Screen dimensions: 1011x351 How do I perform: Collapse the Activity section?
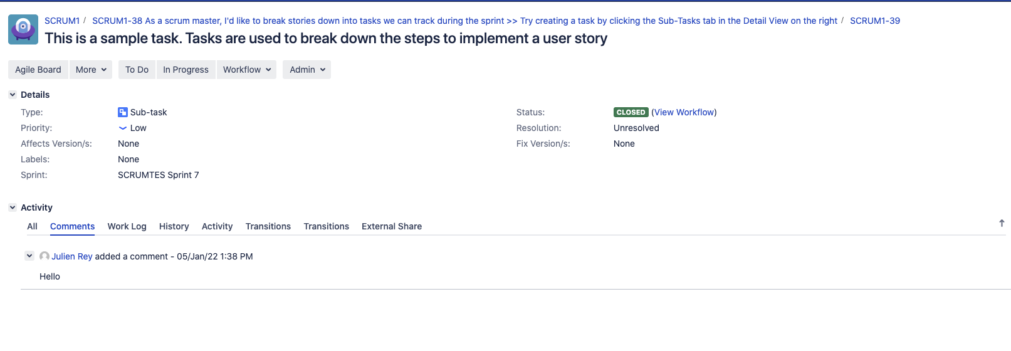click(13, 207)
